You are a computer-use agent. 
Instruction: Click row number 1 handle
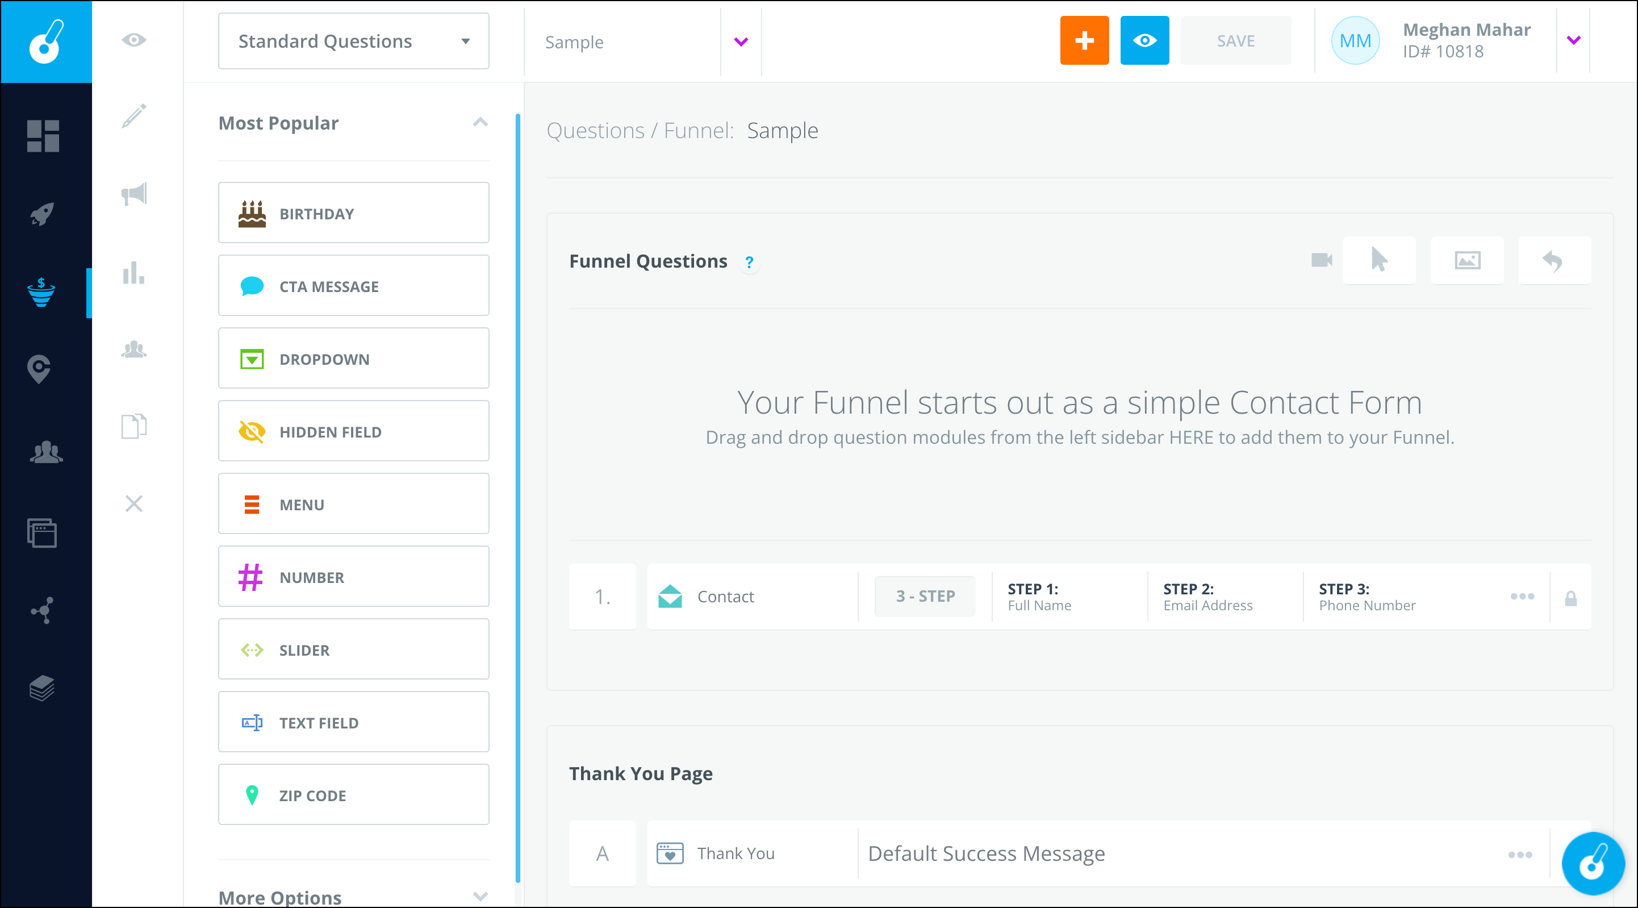602,596
